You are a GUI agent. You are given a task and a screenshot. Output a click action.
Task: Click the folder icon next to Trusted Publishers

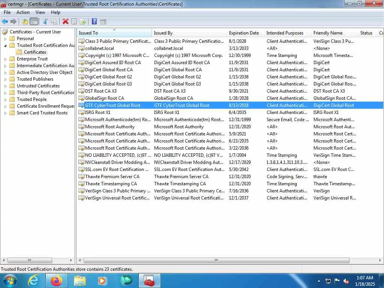click(12, 79)
